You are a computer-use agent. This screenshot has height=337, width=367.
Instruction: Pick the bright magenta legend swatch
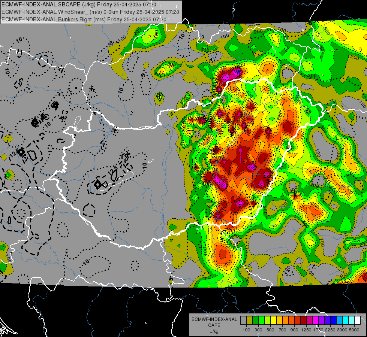click(x=316, y=321)
